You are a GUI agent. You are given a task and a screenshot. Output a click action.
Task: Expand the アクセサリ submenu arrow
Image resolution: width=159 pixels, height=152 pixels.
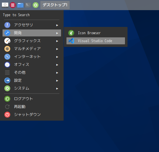pyautogui.click(x=57, y=25)
